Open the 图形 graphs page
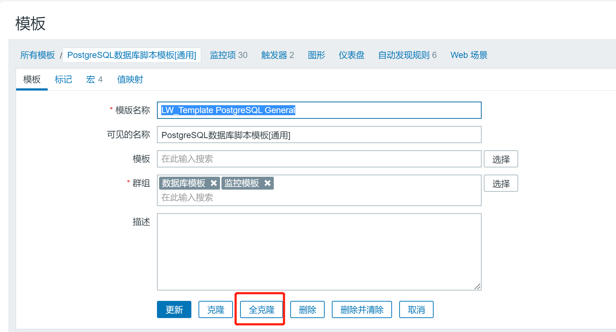Viewport: 616px width, 332px height. [316, 55]
